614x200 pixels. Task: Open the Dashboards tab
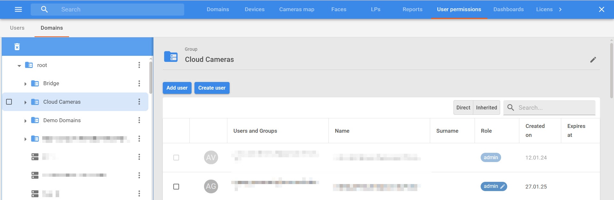[508, 10]
